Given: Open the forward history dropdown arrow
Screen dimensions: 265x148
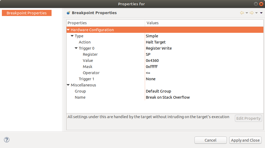Looking at the screenshot, I should [x=256, y=13].
